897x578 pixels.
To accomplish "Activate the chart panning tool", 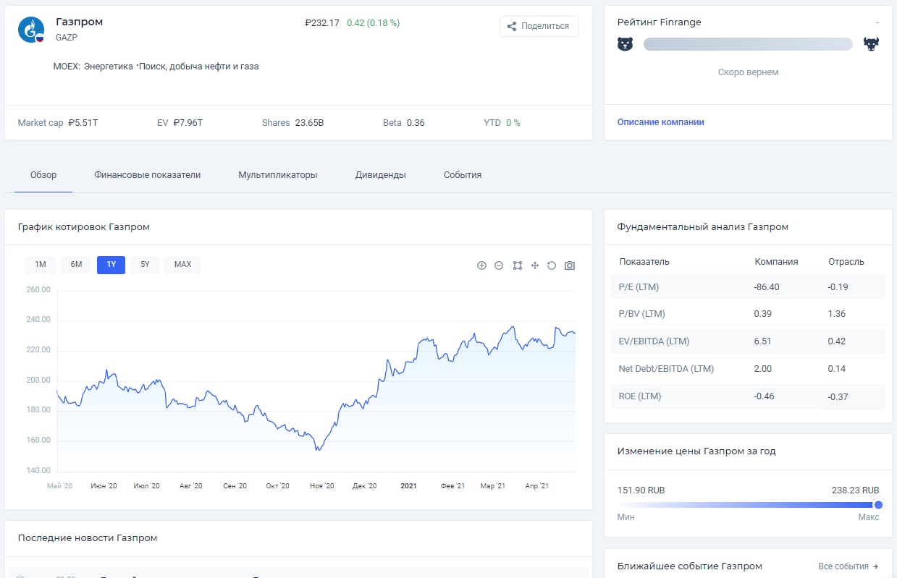I will 535,265.
